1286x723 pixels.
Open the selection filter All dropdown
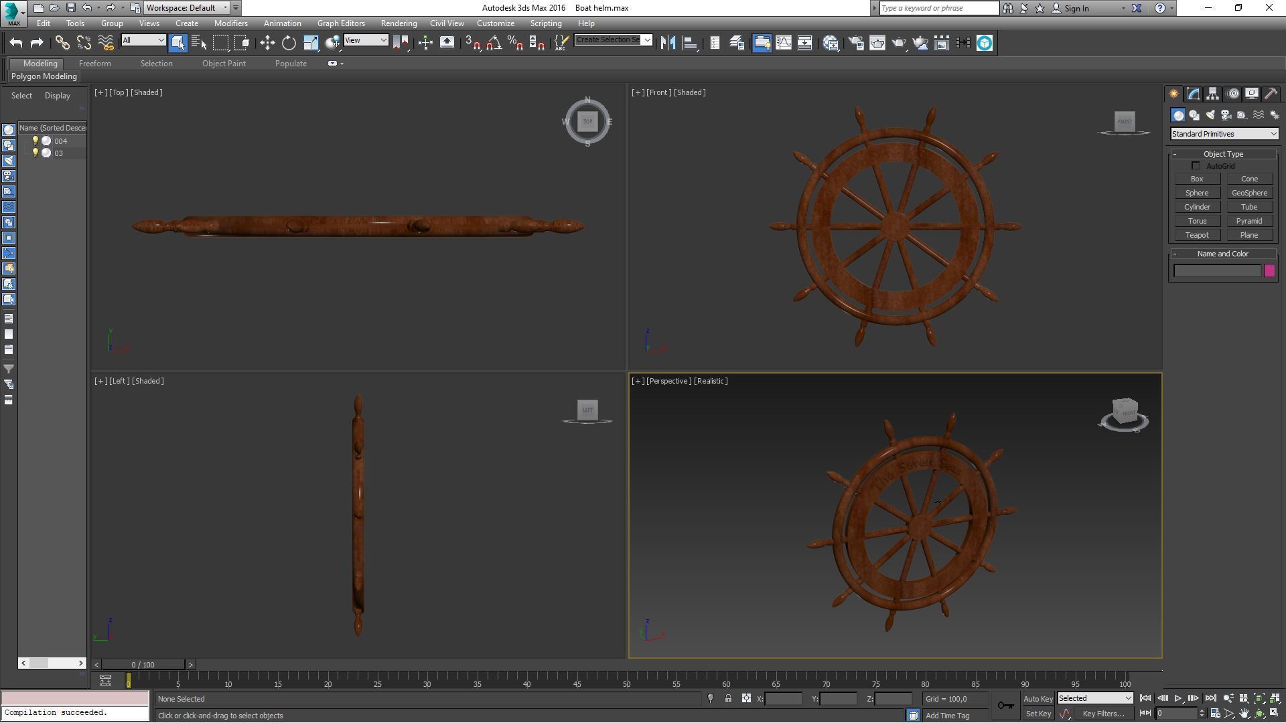pos(143,40)
